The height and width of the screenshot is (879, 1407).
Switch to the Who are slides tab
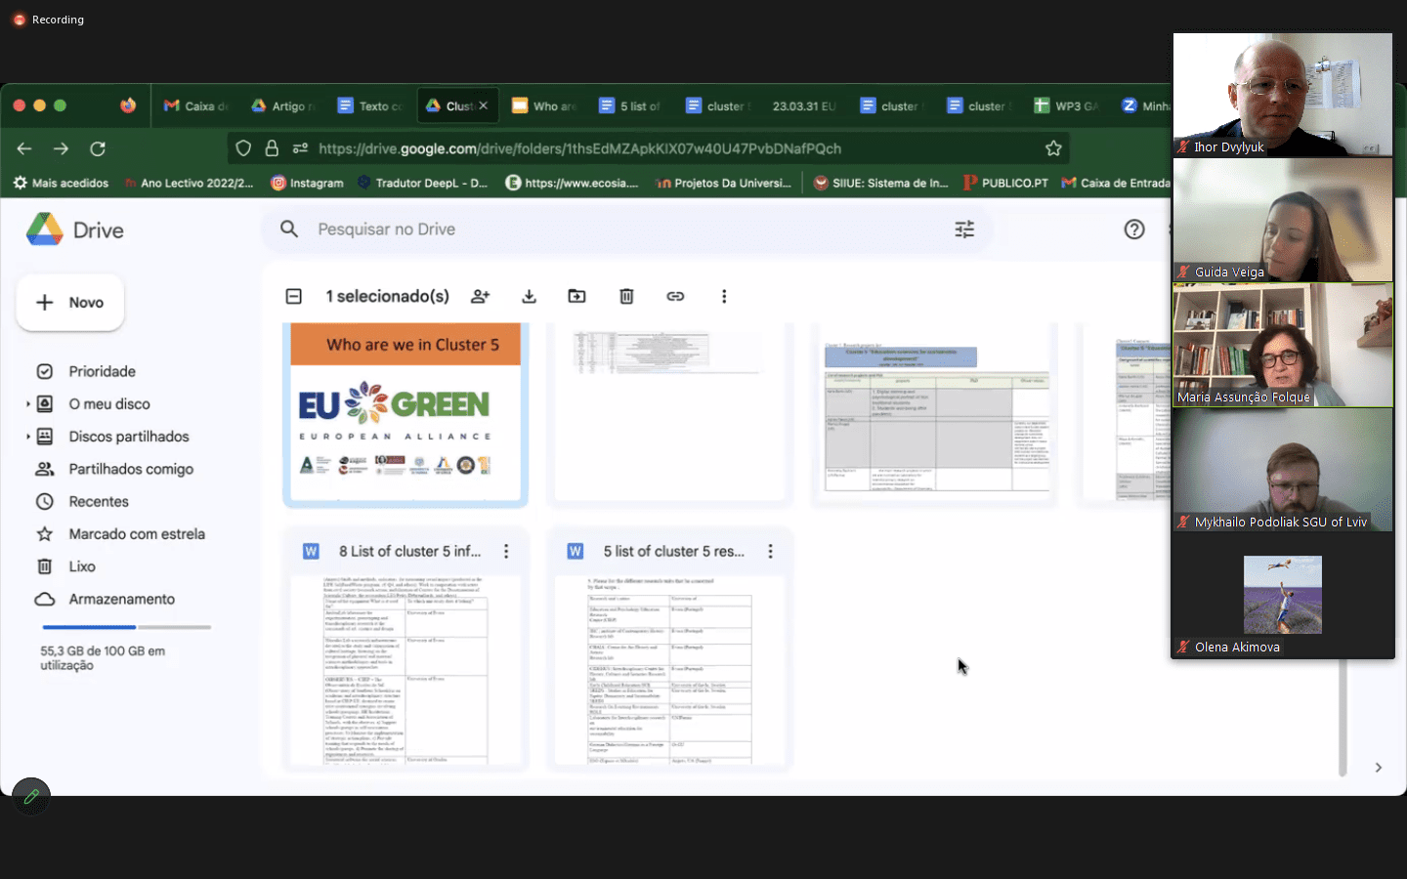544,105
